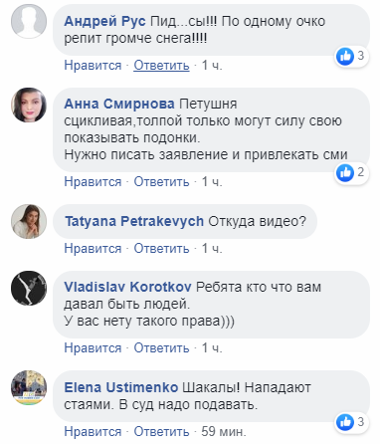Viewport: 380px width, 444px height.
Task: Reply to Tatyana Petrakevych's 'Откуда видео?' comment
Action: [161, 249]
